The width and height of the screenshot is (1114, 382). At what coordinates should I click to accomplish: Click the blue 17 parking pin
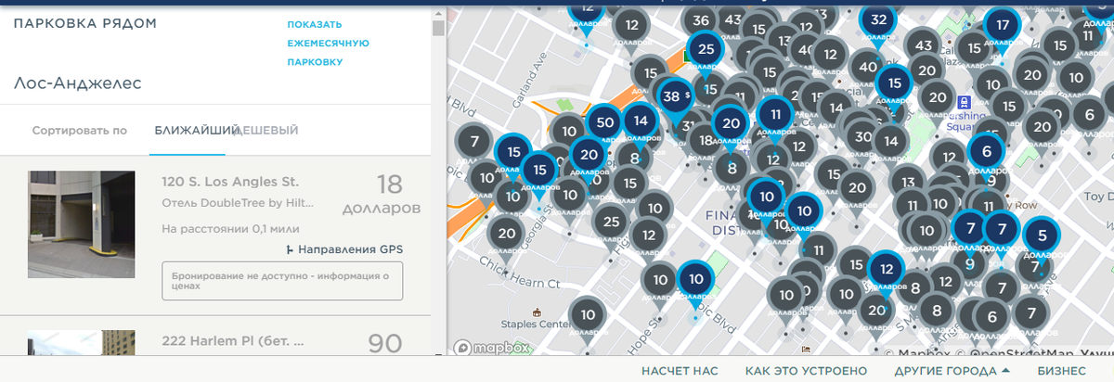click(1002, 25)
